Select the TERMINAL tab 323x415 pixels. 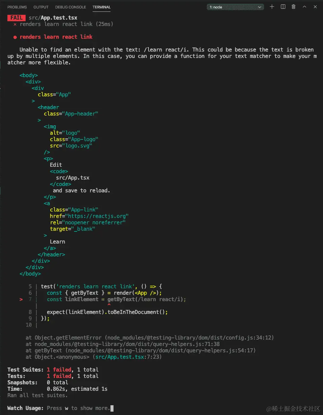pyautogui.click(x=101, y=7)
